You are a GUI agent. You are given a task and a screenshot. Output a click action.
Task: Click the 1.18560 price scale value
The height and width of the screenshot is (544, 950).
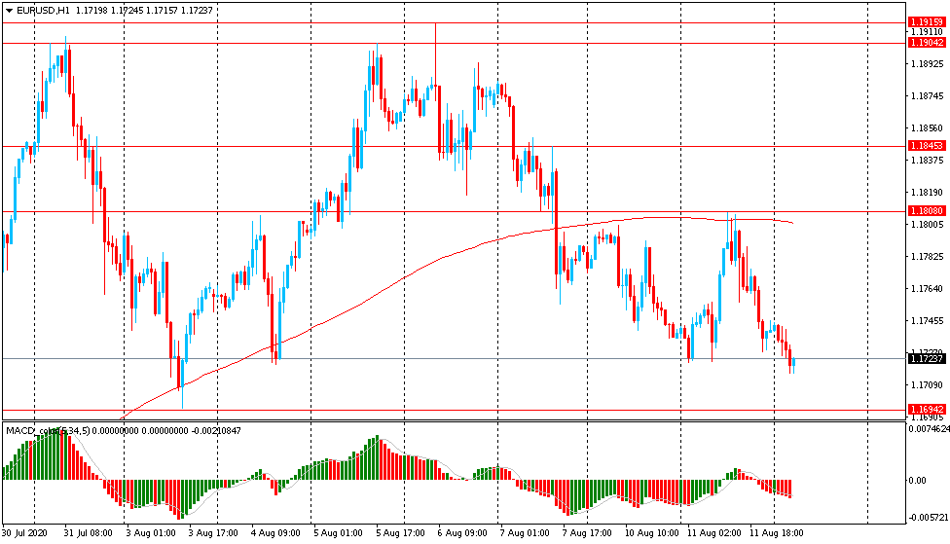click(927, 127)
